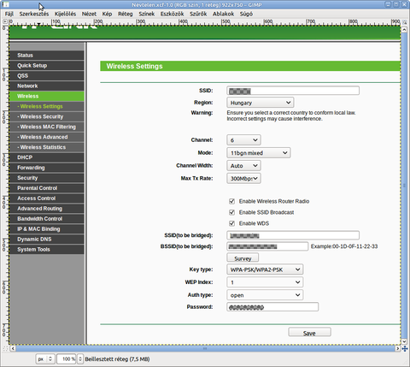Click the horizontal scrollbar right arrow
The height and width of the screenshot is (367, 410).
coord(398,348)
